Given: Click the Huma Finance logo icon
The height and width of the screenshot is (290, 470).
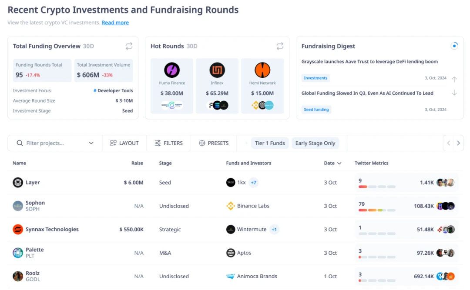Looking at the screenshot, I should [x=172, y=70].
